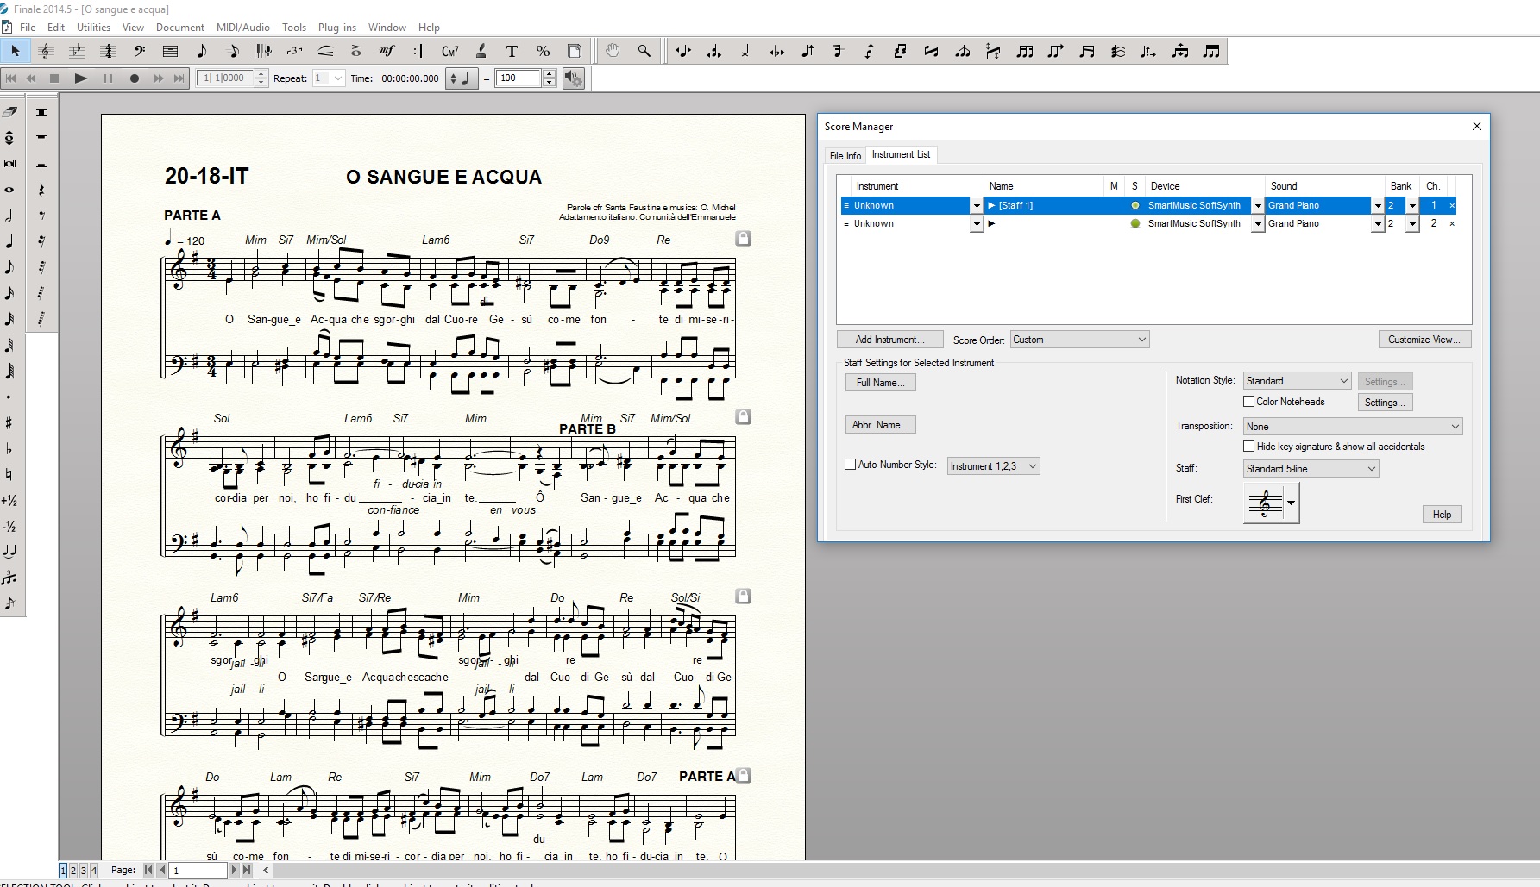This screenshot has width=1540, height=887.
Task: Increase tempo value with the stepper arrows
Action: click(x=550, y=75)
